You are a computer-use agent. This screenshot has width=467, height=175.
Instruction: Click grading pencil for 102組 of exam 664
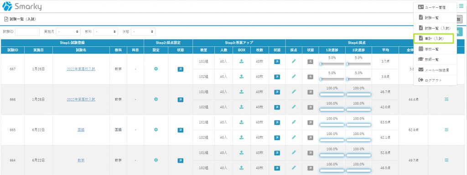294,168
